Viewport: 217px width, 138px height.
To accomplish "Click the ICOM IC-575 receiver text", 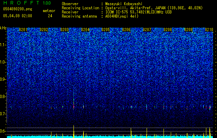I will [x=138, y=12].
